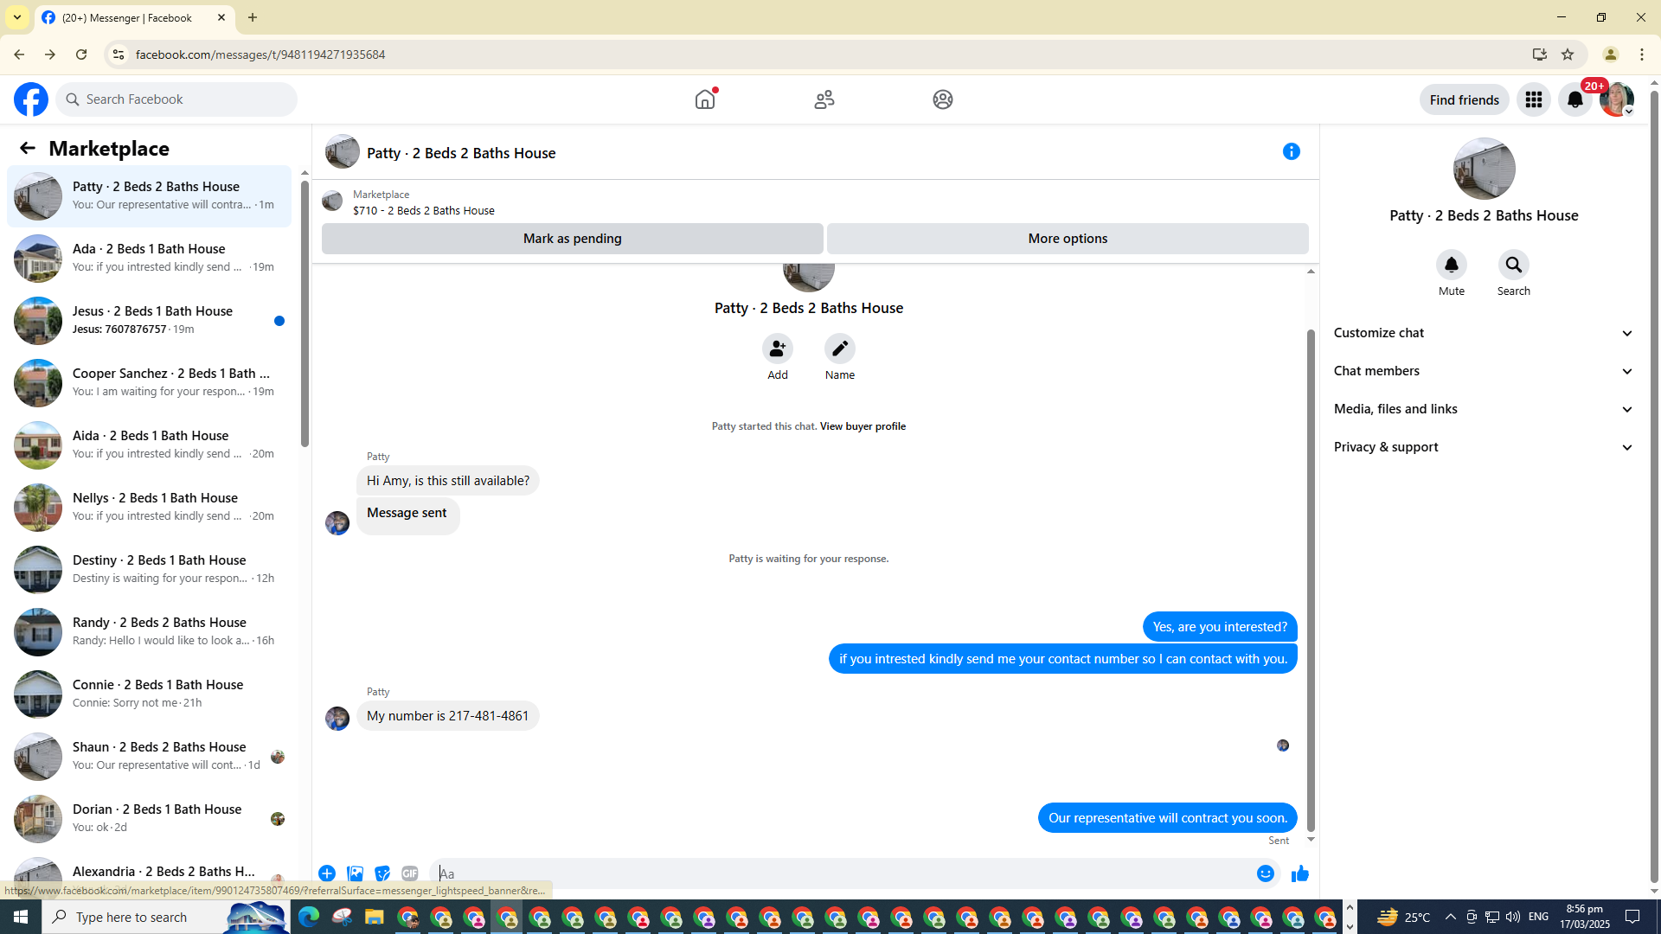1661x934 pixels.
Task: Open Connie 2 Beds 1 Bath House chat
Action: click(x=149, y=694)
